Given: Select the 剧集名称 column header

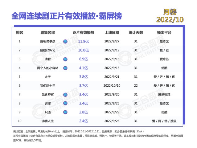Looking at the screenshot, I should tap(48, 32).
